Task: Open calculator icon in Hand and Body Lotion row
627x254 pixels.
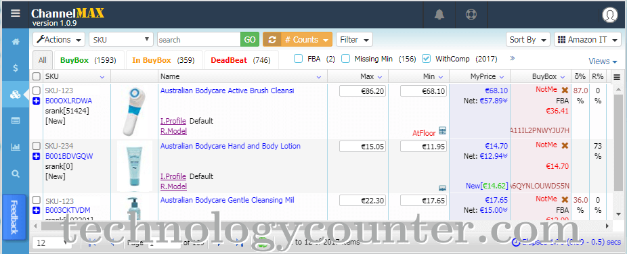Action: (442, 188)
